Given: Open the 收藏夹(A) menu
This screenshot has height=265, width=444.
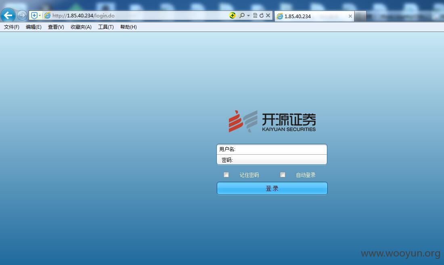Looking at the screenshot, I should click(x=81, y=27).
